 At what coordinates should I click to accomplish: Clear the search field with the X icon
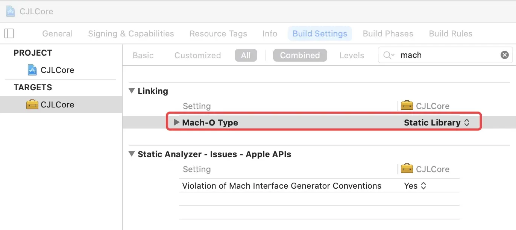[504, 55]
